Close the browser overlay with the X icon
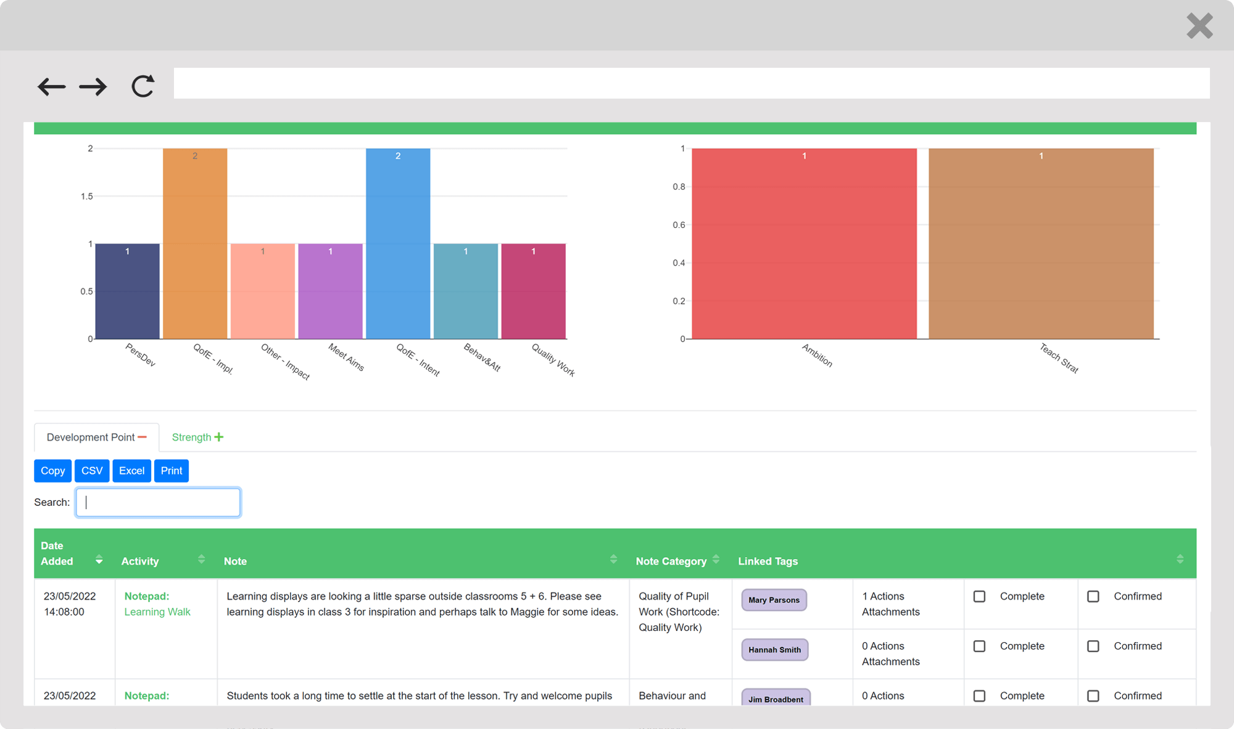1234x729 pixels. click(1199, 26)
